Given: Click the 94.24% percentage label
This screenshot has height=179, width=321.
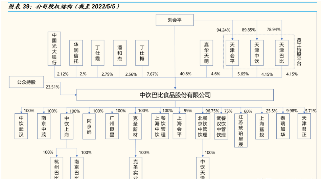Looking at the screenshot, I should coord(223,30).
